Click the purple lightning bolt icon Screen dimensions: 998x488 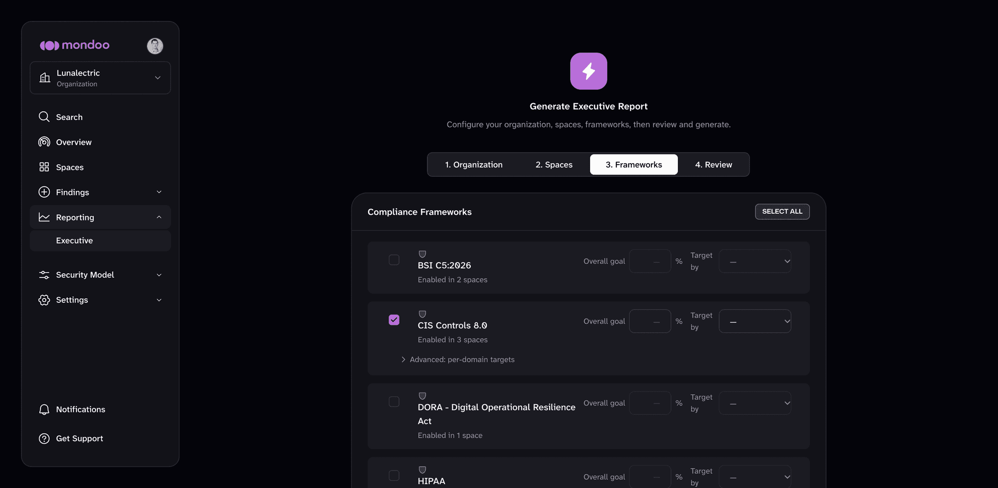[x=589, y=71]
